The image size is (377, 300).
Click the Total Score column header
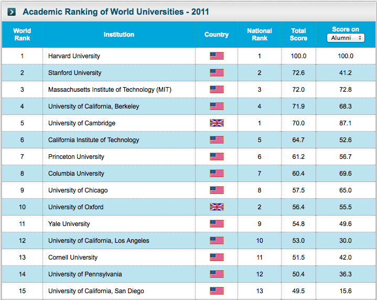coord(298,35)
